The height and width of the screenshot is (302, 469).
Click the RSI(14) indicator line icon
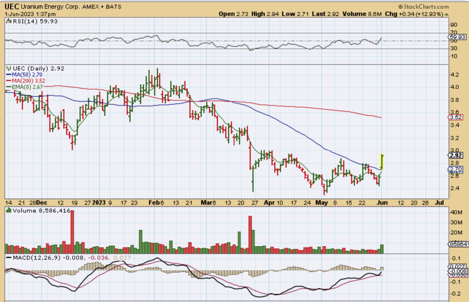(9, 21)
